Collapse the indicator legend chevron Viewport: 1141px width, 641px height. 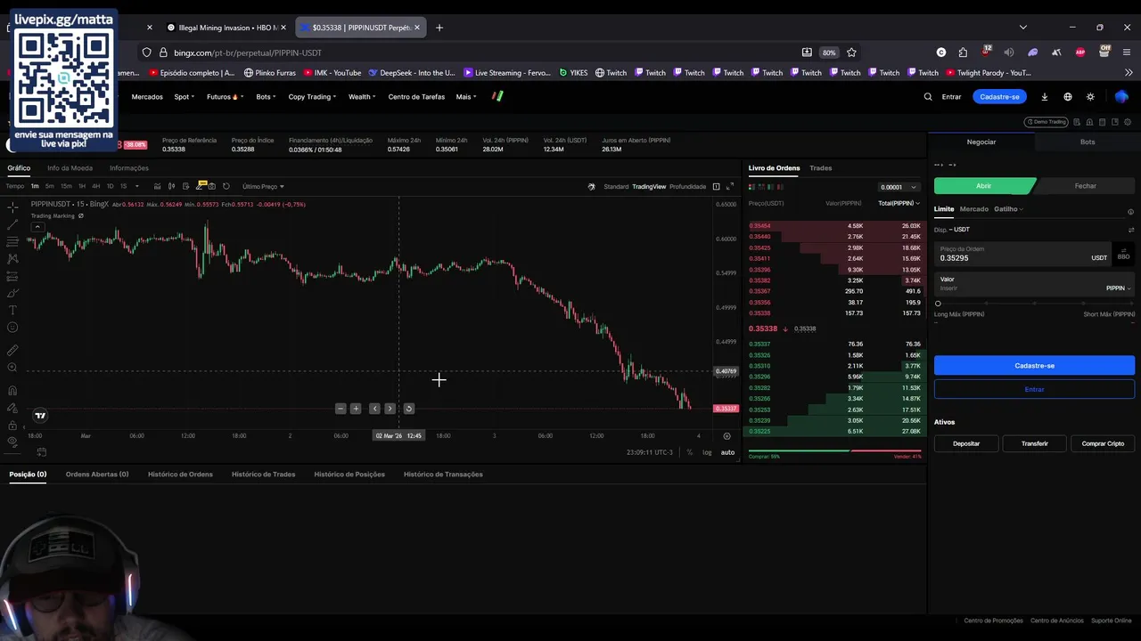37,227
